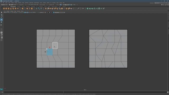Open the Mesh Tools menu
This screenshot has width=169, height=95.
(31, 3)
